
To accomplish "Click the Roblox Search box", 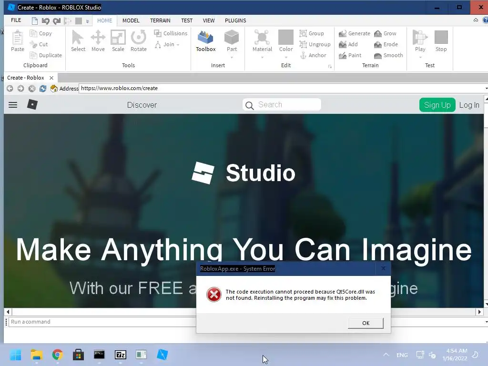I will click(x=282, y=105).
